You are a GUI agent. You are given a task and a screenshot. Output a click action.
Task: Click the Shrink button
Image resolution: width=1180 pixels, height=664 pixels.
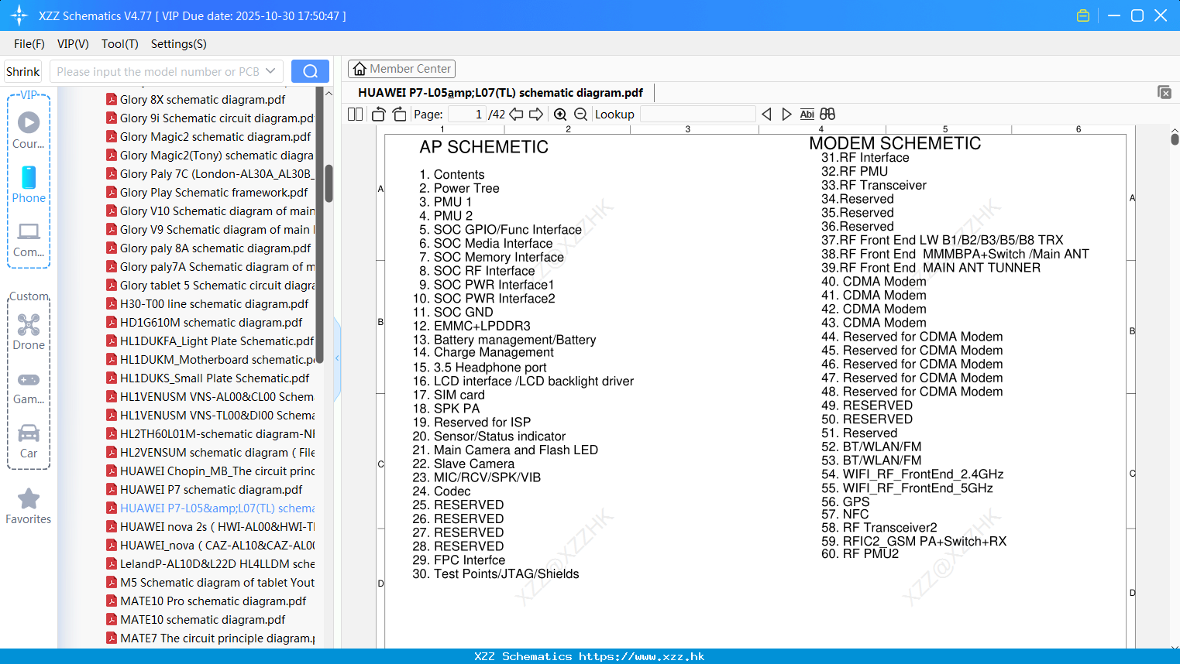(x=23, y=71)
